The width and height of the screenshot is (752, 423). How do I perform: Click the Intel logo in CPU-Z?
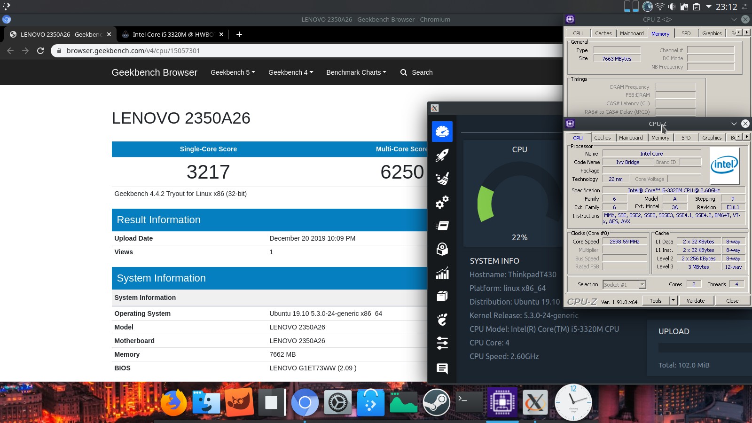tap(724, 165)
